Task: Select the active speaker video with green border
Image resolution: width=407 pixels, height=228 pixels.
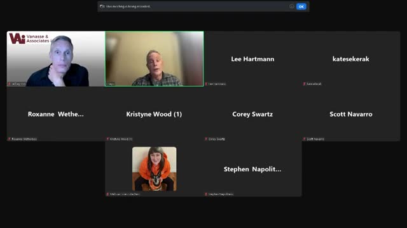Action: pos(155,59)
